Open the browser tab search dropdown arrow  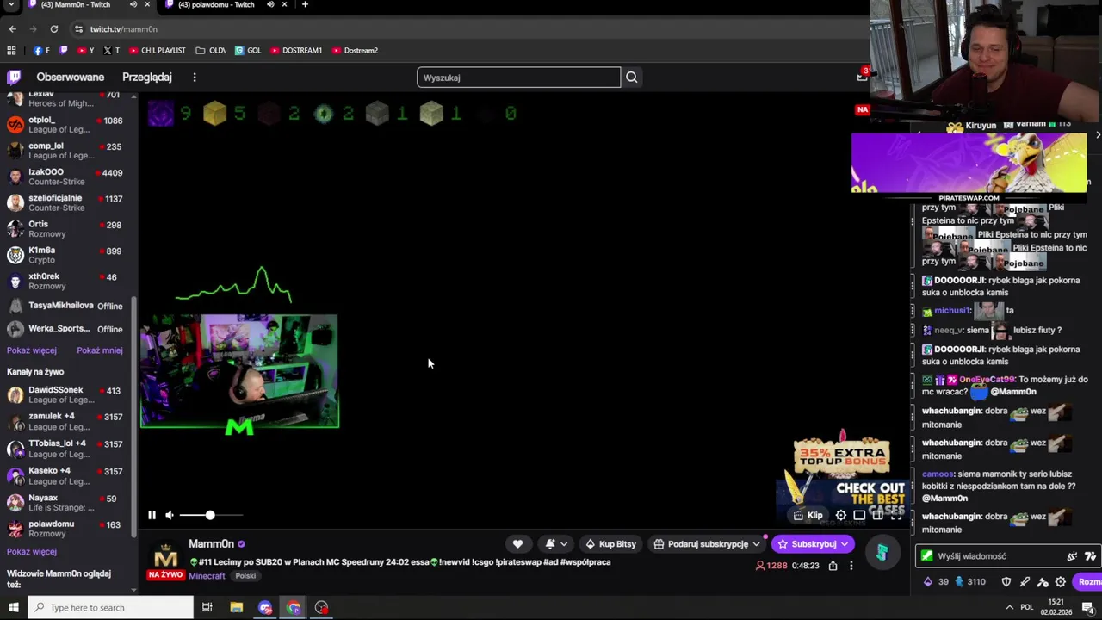pos(11,5)
